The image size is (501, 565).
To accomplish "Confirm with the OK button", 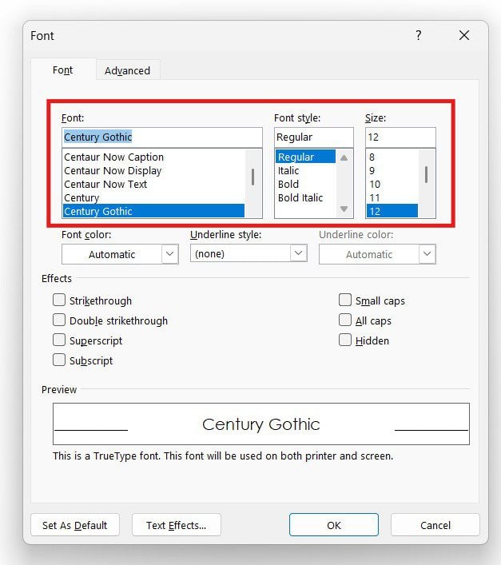I will 334,525.
